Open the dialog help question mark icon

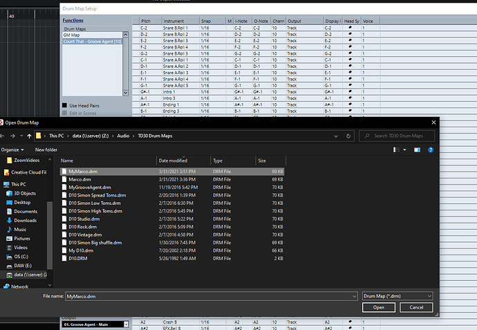click(x=431, y=149)
